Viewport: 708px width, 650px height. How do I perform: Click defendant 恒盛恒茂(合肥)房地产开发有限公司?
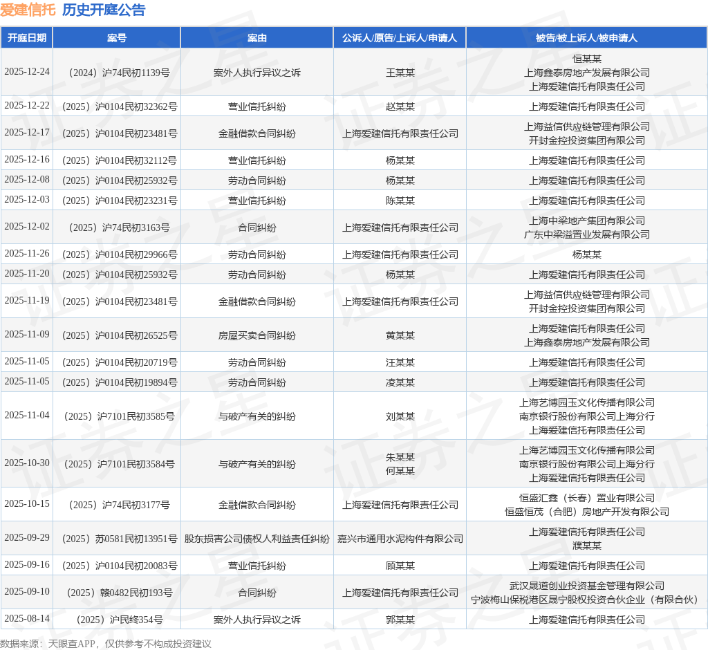(587, 512)
